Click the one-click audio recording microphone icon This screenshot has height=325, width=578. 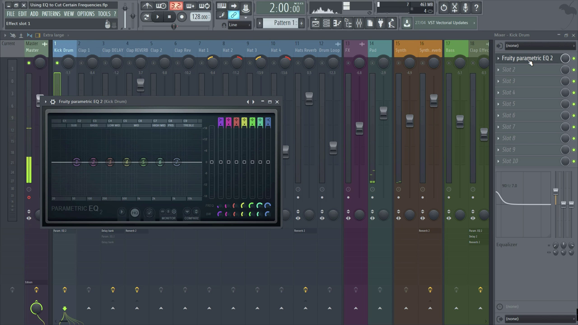[465, 7]
